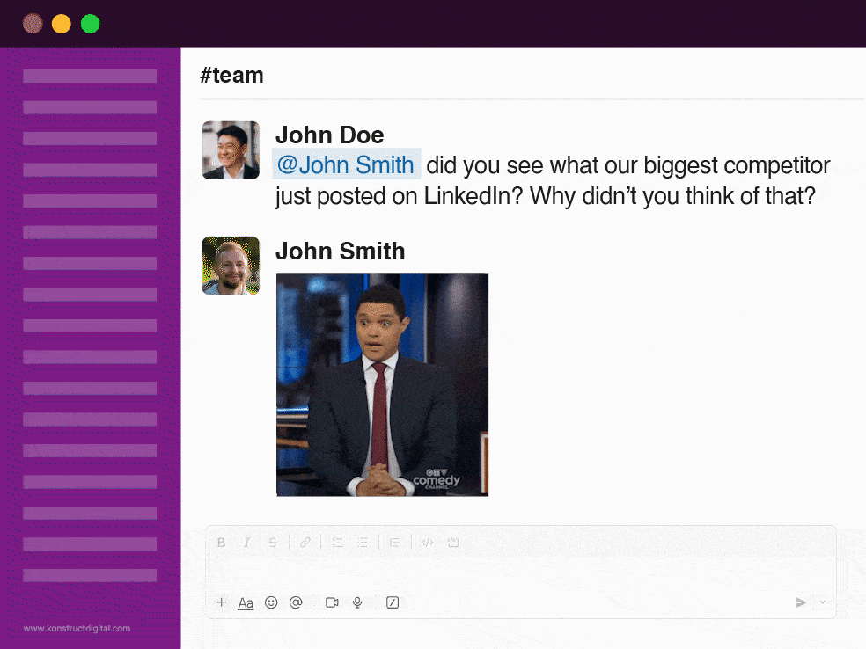The height and width of the screenshot is (649, 866).
Task: Open the plus attachment menu
Action: [222, 602]
